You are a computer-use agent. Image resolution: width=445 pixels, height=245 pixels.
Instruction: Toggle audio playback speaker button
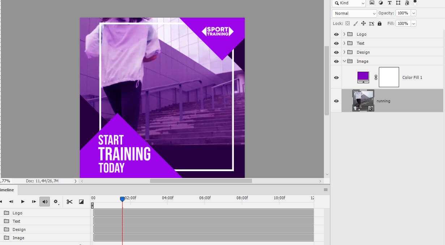[45, 202]
